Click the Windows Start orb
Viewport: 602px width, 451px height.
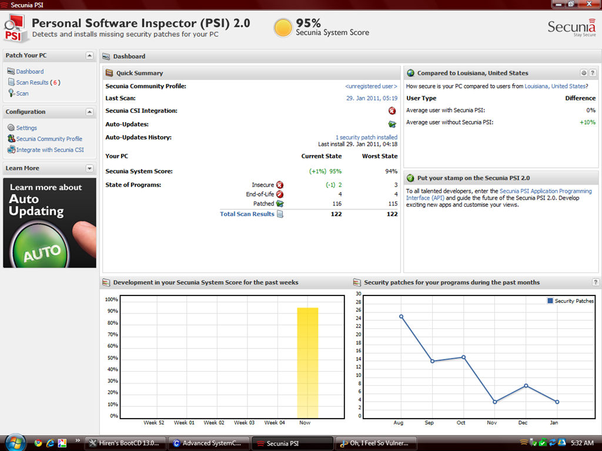coord(15,443)
